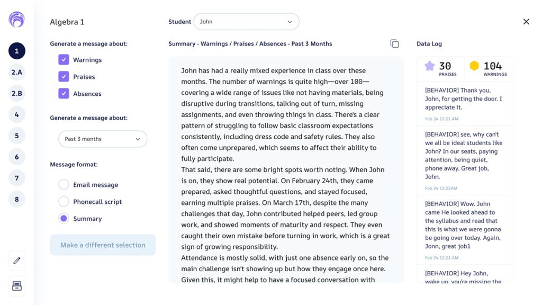The height and width of the screenshot is (305, 542).
Task: Switch to step 2.B in sidebar
Action: tap(16, 93)
